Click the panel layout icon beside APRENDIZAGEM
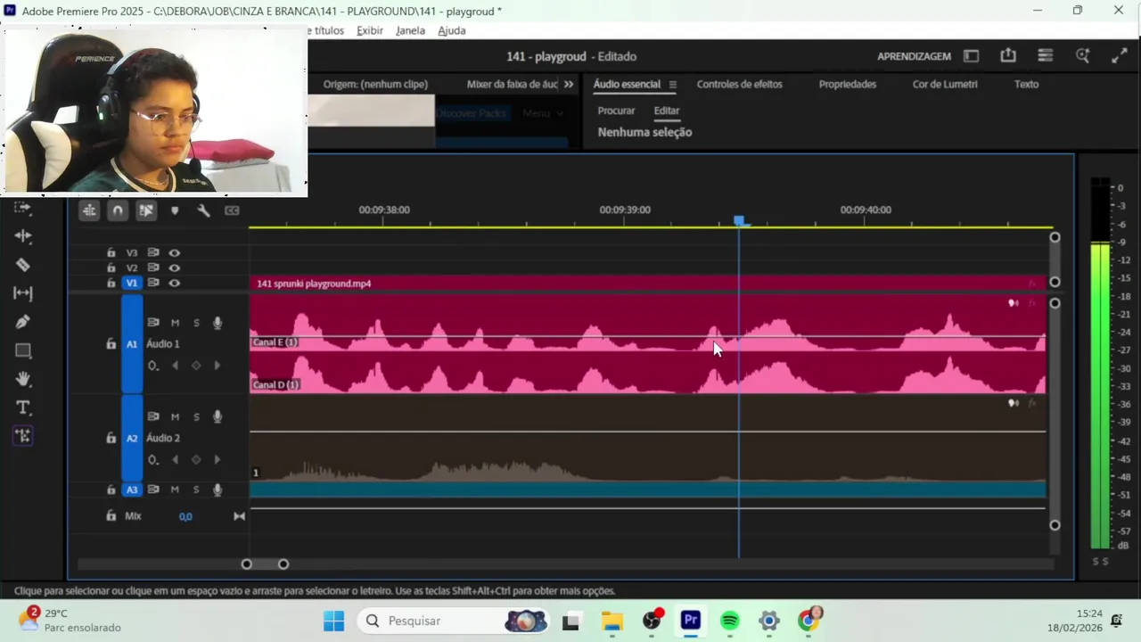The height and width of the screenshot is (642, 1141). click(972, 55)
